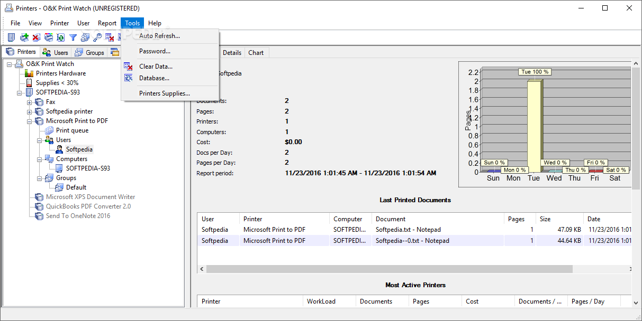Viewport: 642px width, 321px height.
Task: Switch to the Users tab
Action: [56, 52]
